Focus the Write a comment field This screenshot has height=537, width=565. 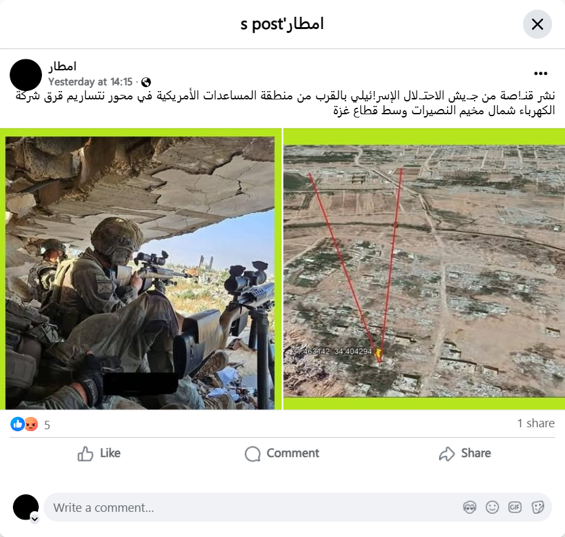(x=252, y=507)
